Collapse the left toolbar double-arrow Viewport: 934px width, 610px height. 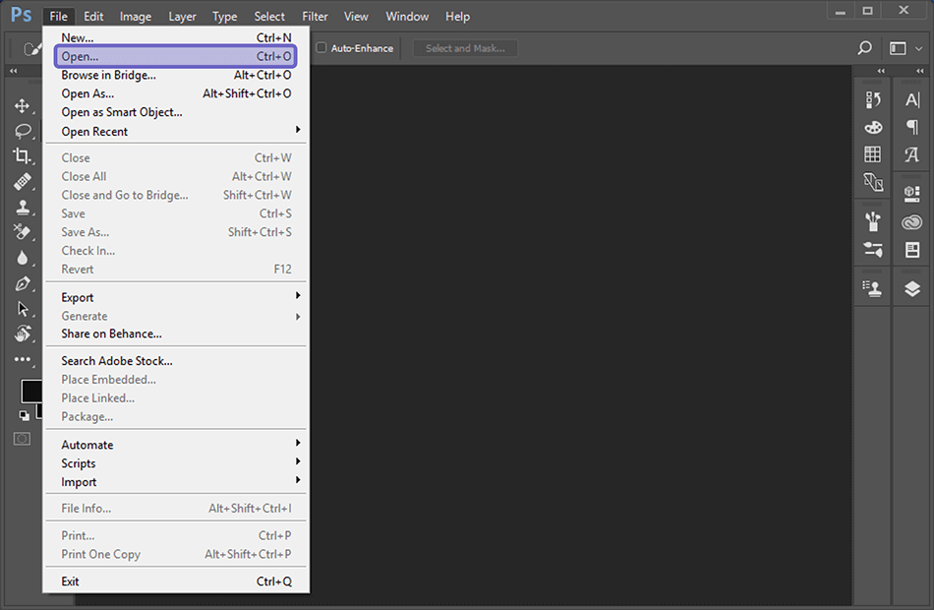[x=13, y=71]
